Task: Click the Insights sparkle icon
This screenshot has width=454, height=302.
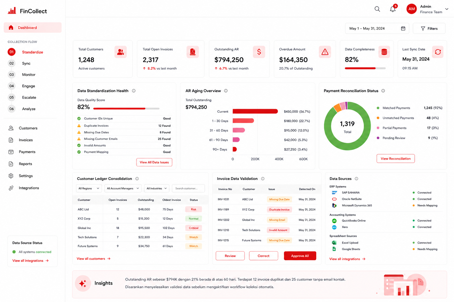Action: tap(83, 283)
